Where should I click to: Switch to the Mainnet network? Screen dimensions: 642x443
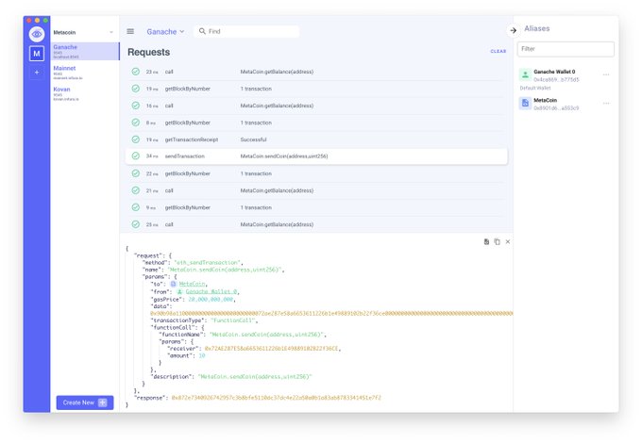[x=85, y=73]
